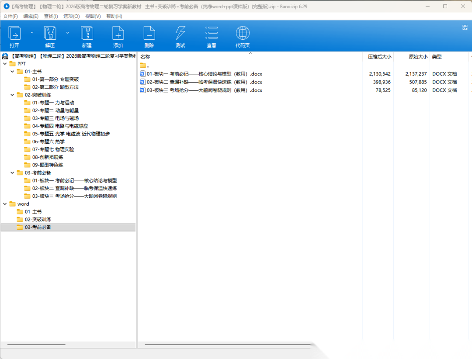Sort by the 压缩后大小 column header
This screenshot has width=472, height=359.
(x=379, y=57)
